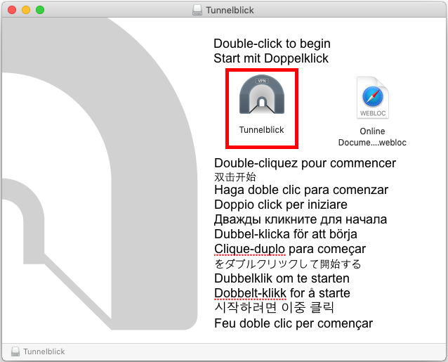Click the "Dubbel-klicka för att börja" line
Screen dimensions: 448x362
[285, 234]
